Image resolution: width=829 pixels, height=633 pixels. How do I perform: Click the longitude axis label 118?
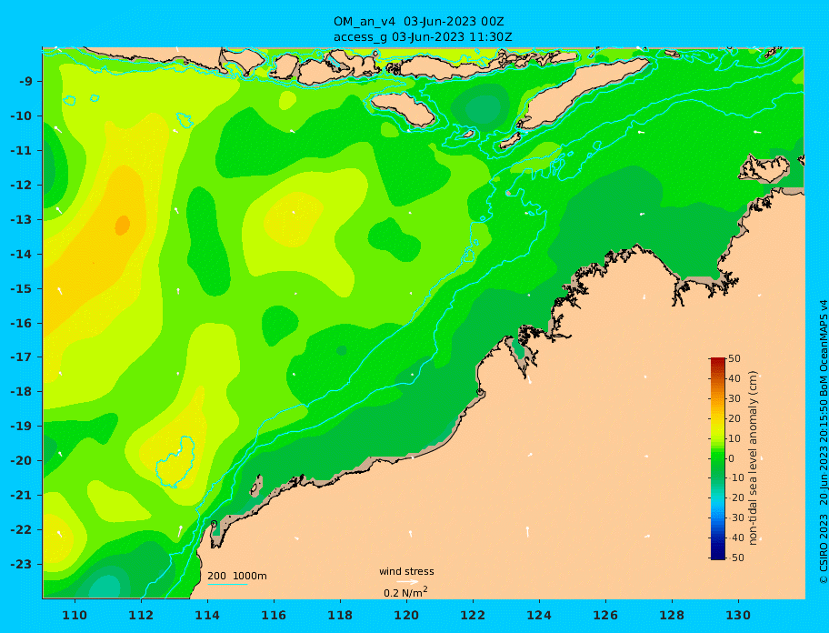point(340,615)
